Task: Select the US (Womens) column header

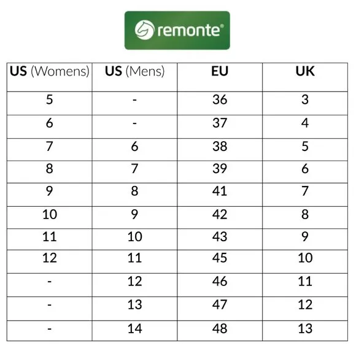Action: point(50,77)
